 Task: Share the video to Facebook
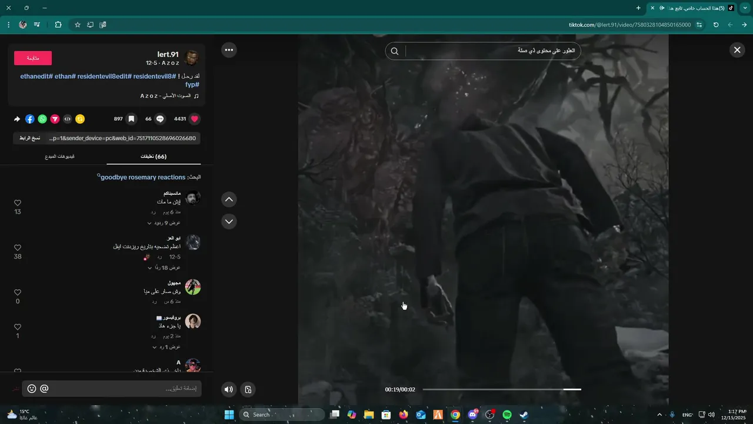pyautogui.click(x=30, y=119)
